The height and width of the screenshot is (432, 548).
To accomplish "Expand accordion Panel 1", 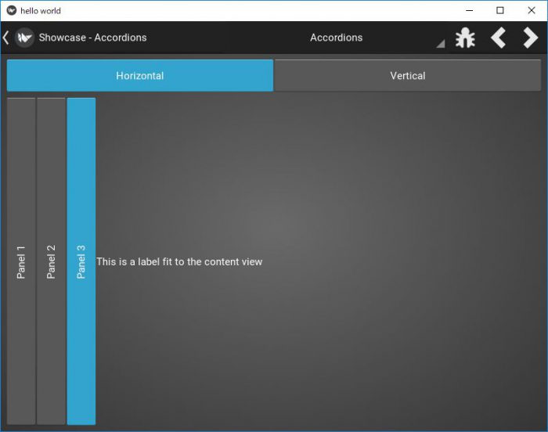I will 21,261.
